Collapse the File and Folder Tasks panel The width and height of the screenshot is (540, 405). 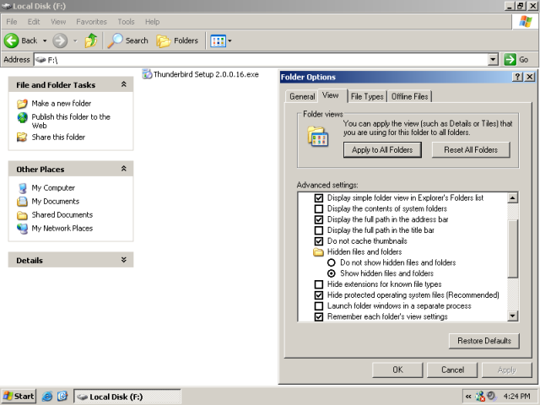tap(124, 84)
